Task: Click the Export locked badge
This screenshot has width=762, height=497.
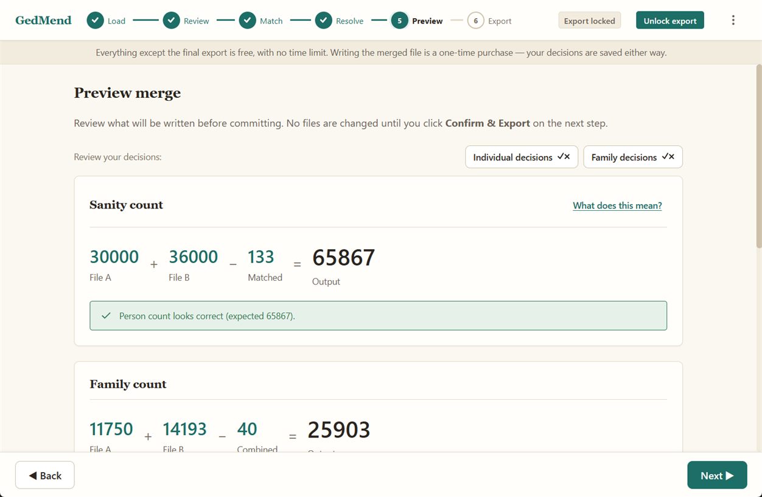Action: pyautogui.click(x=589, y=21)
